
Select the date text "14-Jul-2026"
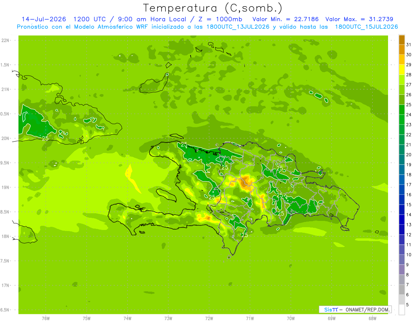point(44,19)
